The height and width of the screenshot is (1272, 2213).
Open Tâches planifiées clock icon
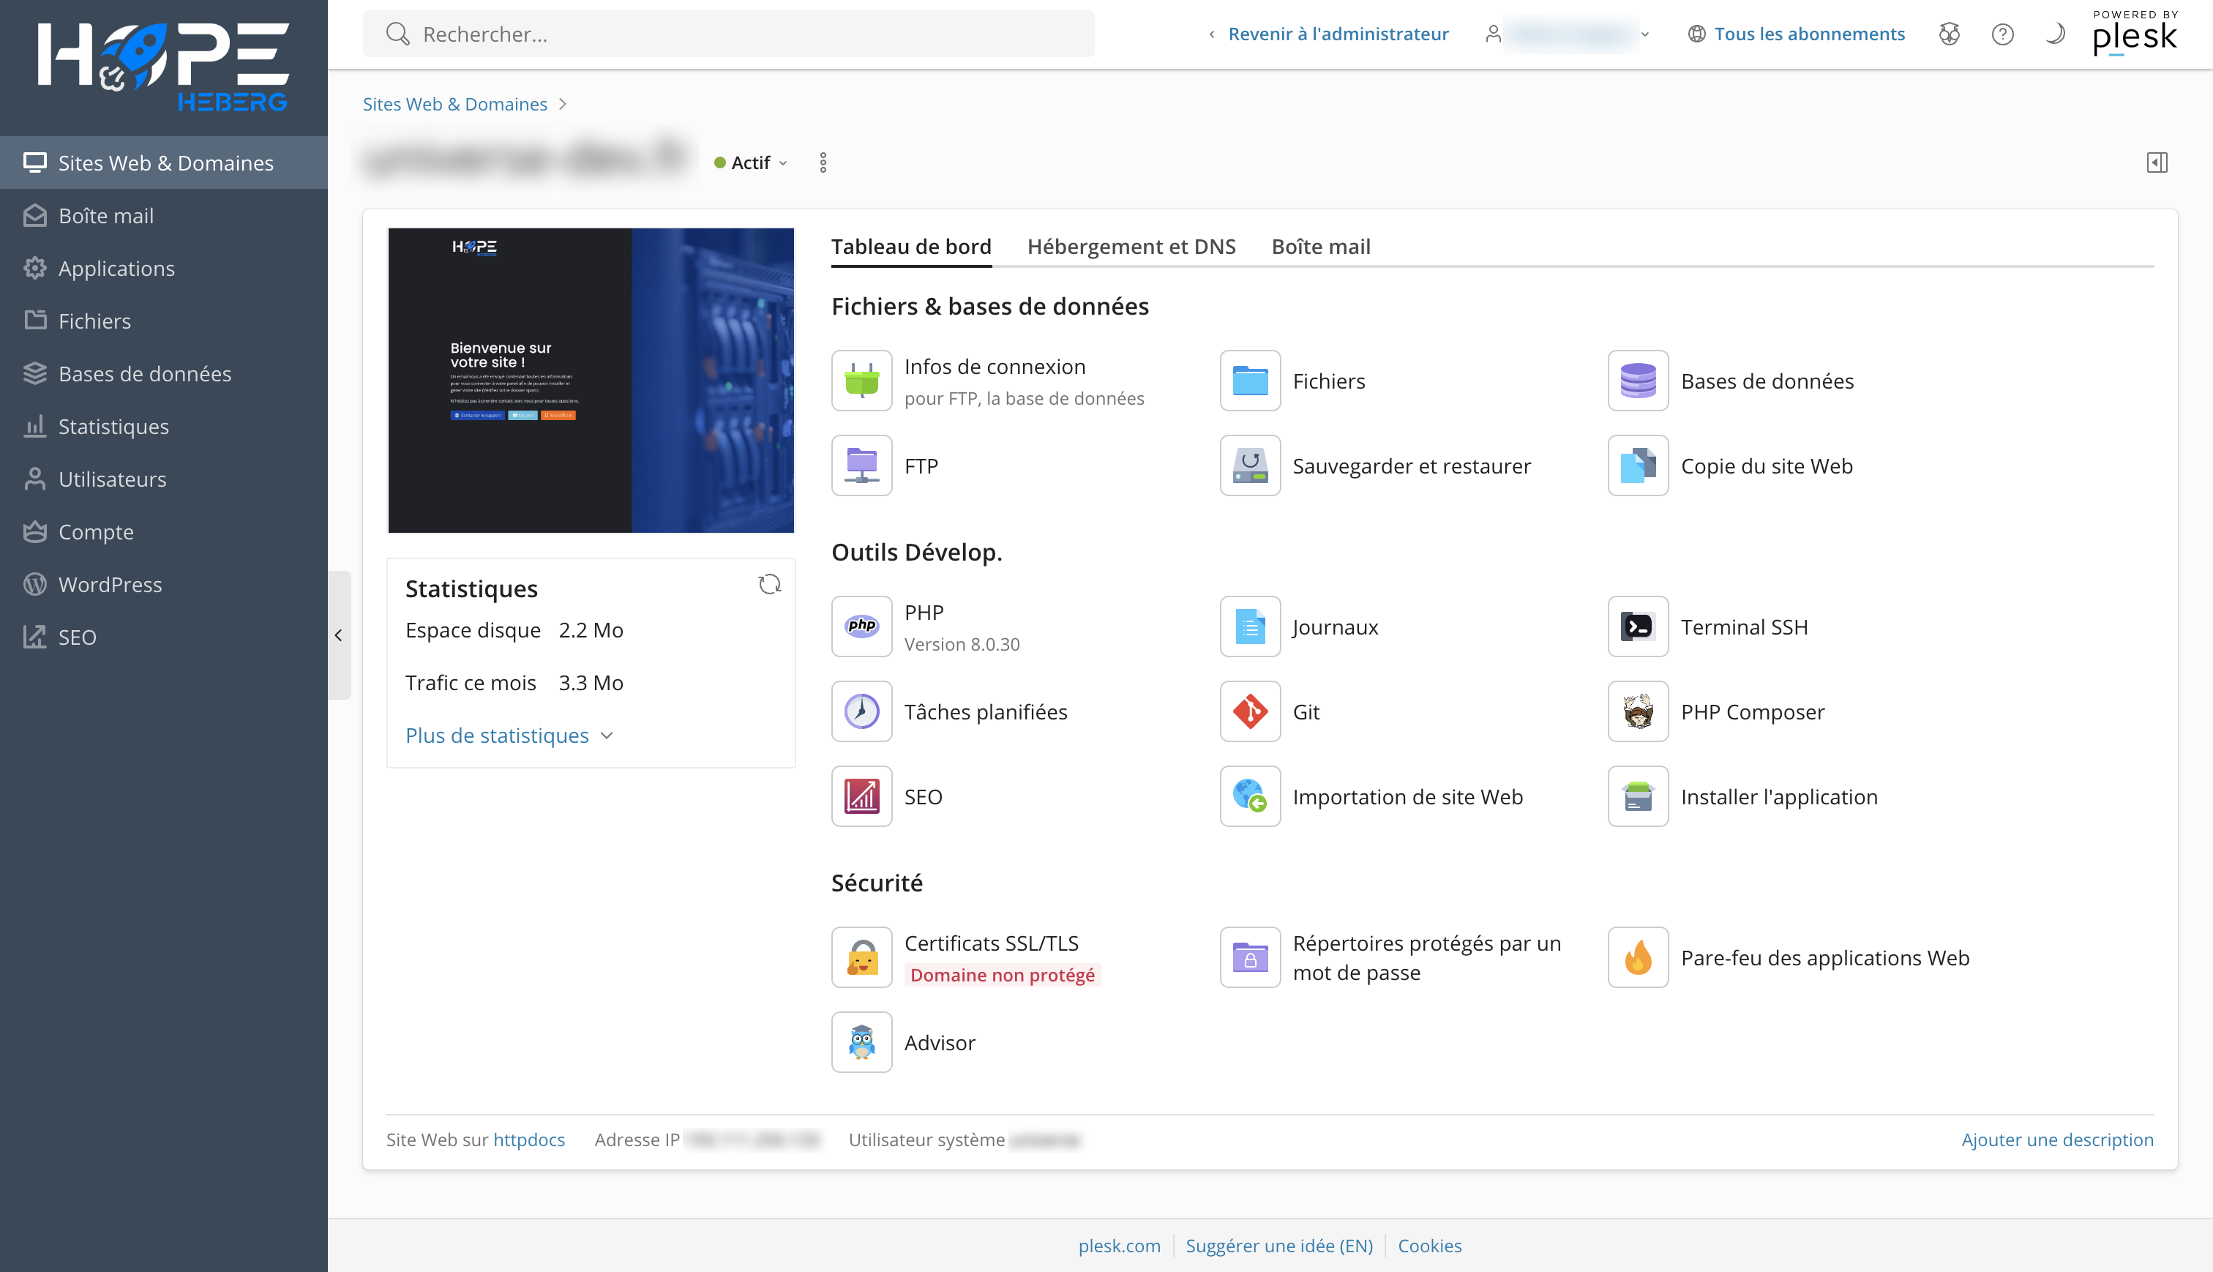[x=861, y=711]
